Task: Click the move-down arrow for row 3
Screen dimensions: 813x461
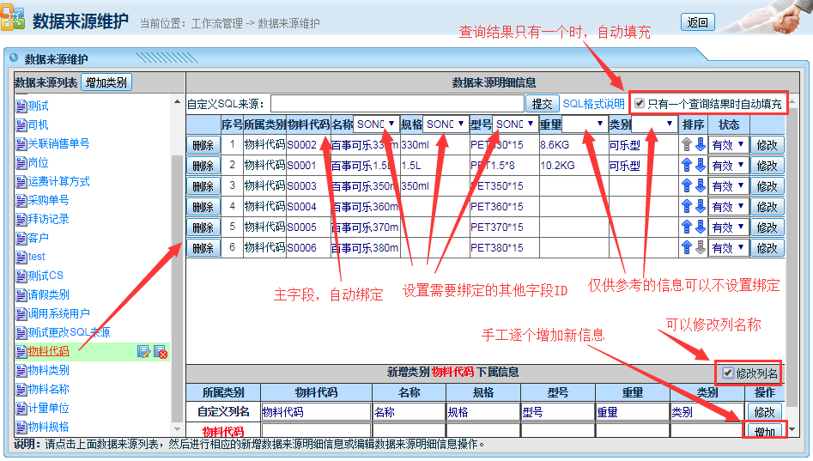Action: click(700, 186)
